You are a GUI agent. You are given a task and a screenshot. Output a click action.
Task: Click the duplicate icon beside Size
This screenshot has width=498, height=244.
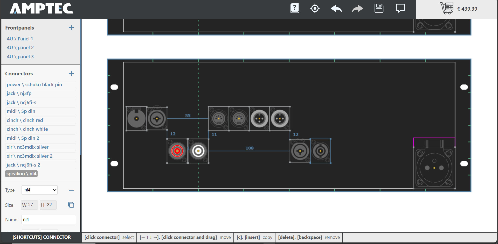pyautogui.click(x=71, y=205)
